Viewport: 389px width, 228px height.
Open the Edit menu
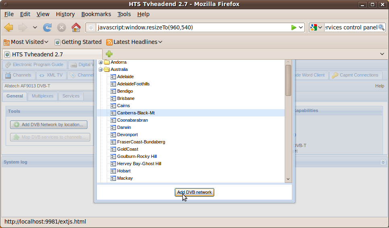point(25,14)
